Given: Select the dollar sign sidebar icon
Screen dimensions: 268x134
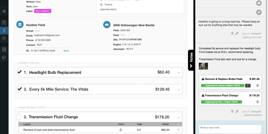Looking at the screenshot, I should [x=4, y=30].
